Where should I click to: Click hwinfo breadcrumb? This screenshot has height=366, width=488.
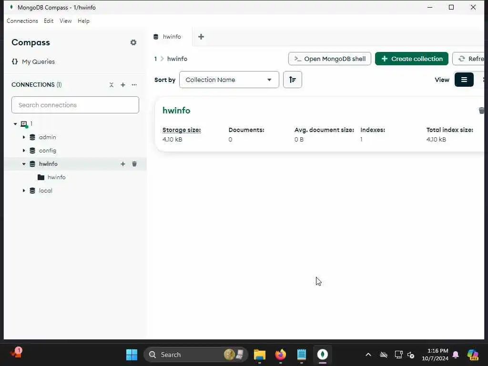177,59
